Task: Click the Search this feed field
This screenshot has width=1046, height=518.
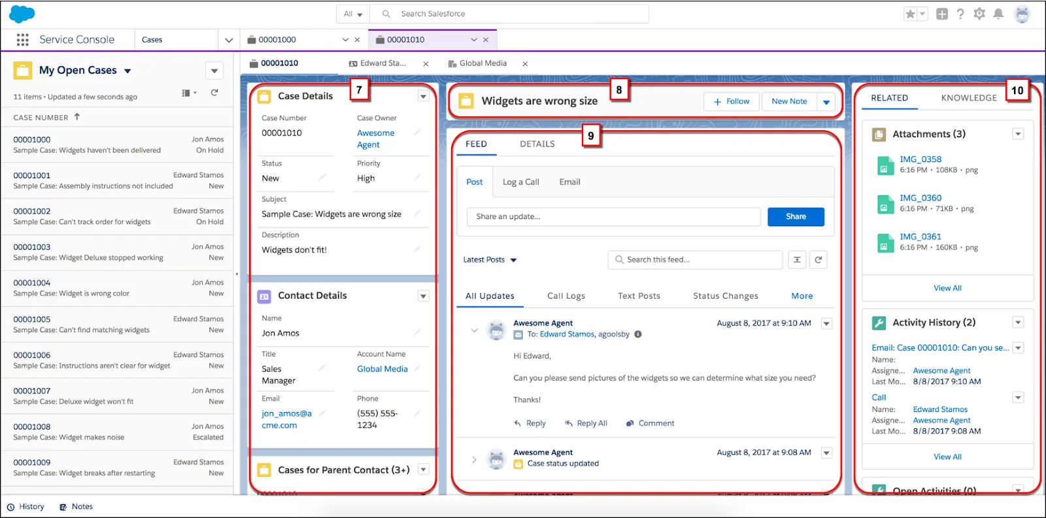Action: pyautogui.click(x=695, y=260)
